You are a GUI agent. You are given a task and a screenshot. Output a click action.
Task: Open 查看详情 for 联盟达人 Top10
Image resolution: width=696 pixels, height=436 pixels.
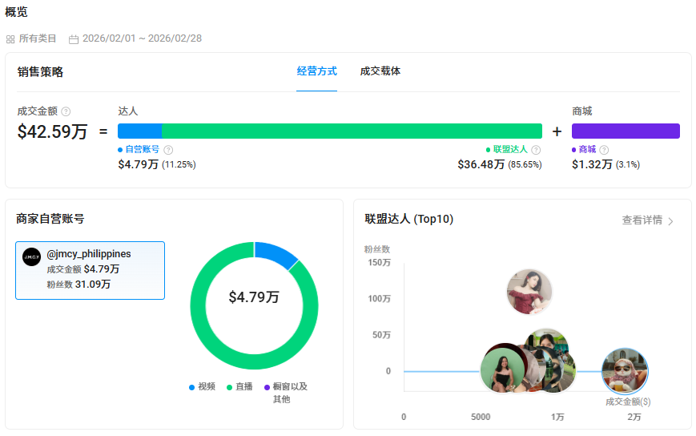pyautogui.click(x=642, y=220)
